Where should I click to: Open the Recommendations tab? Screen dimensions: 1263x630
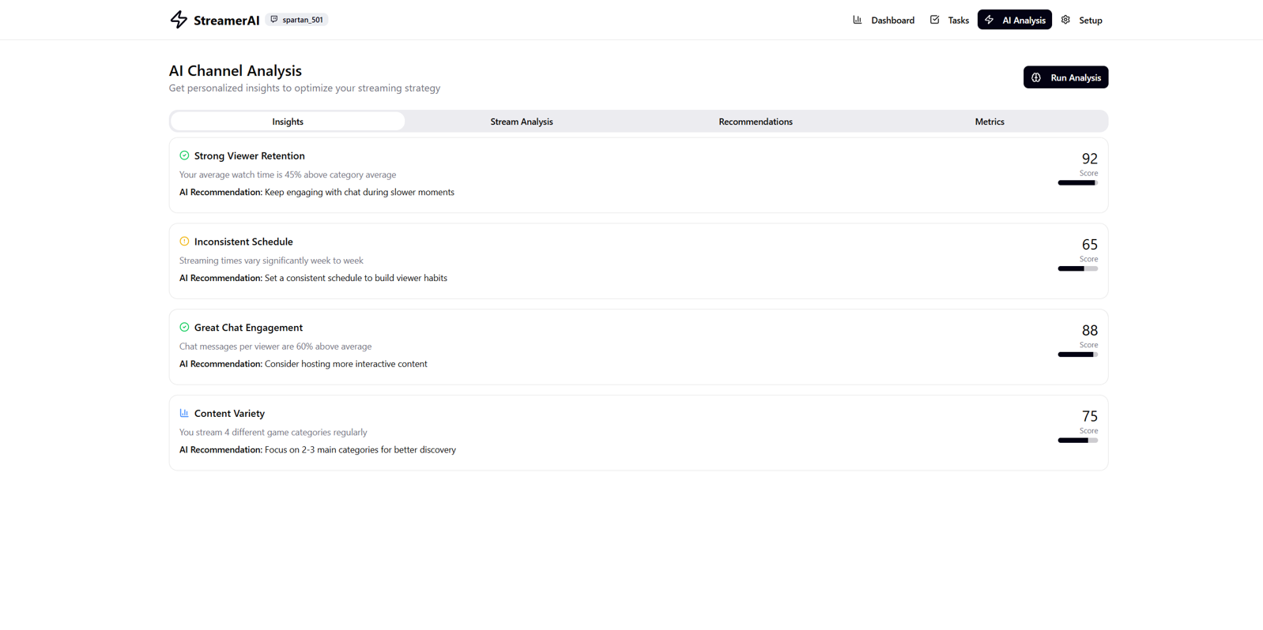(x=756, y=122)
